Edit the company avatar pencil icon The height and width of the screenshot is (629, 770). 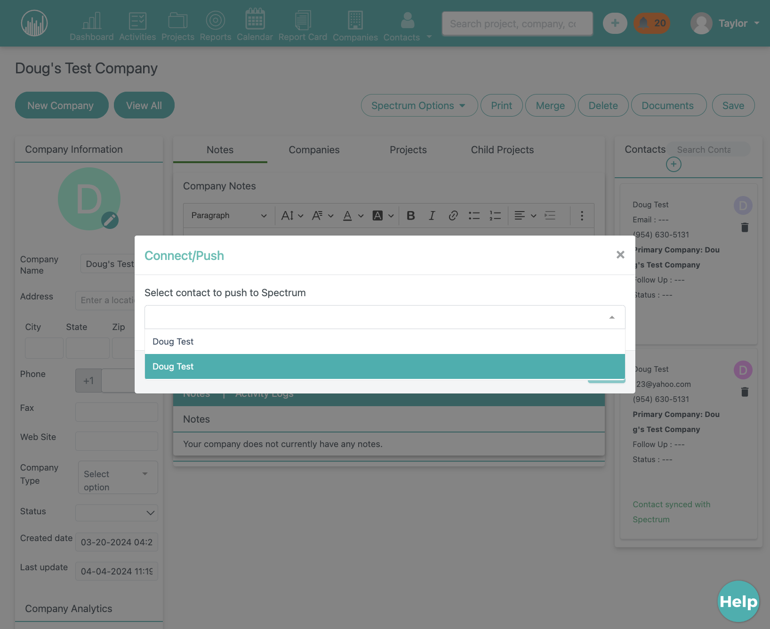tap(110, 220)
